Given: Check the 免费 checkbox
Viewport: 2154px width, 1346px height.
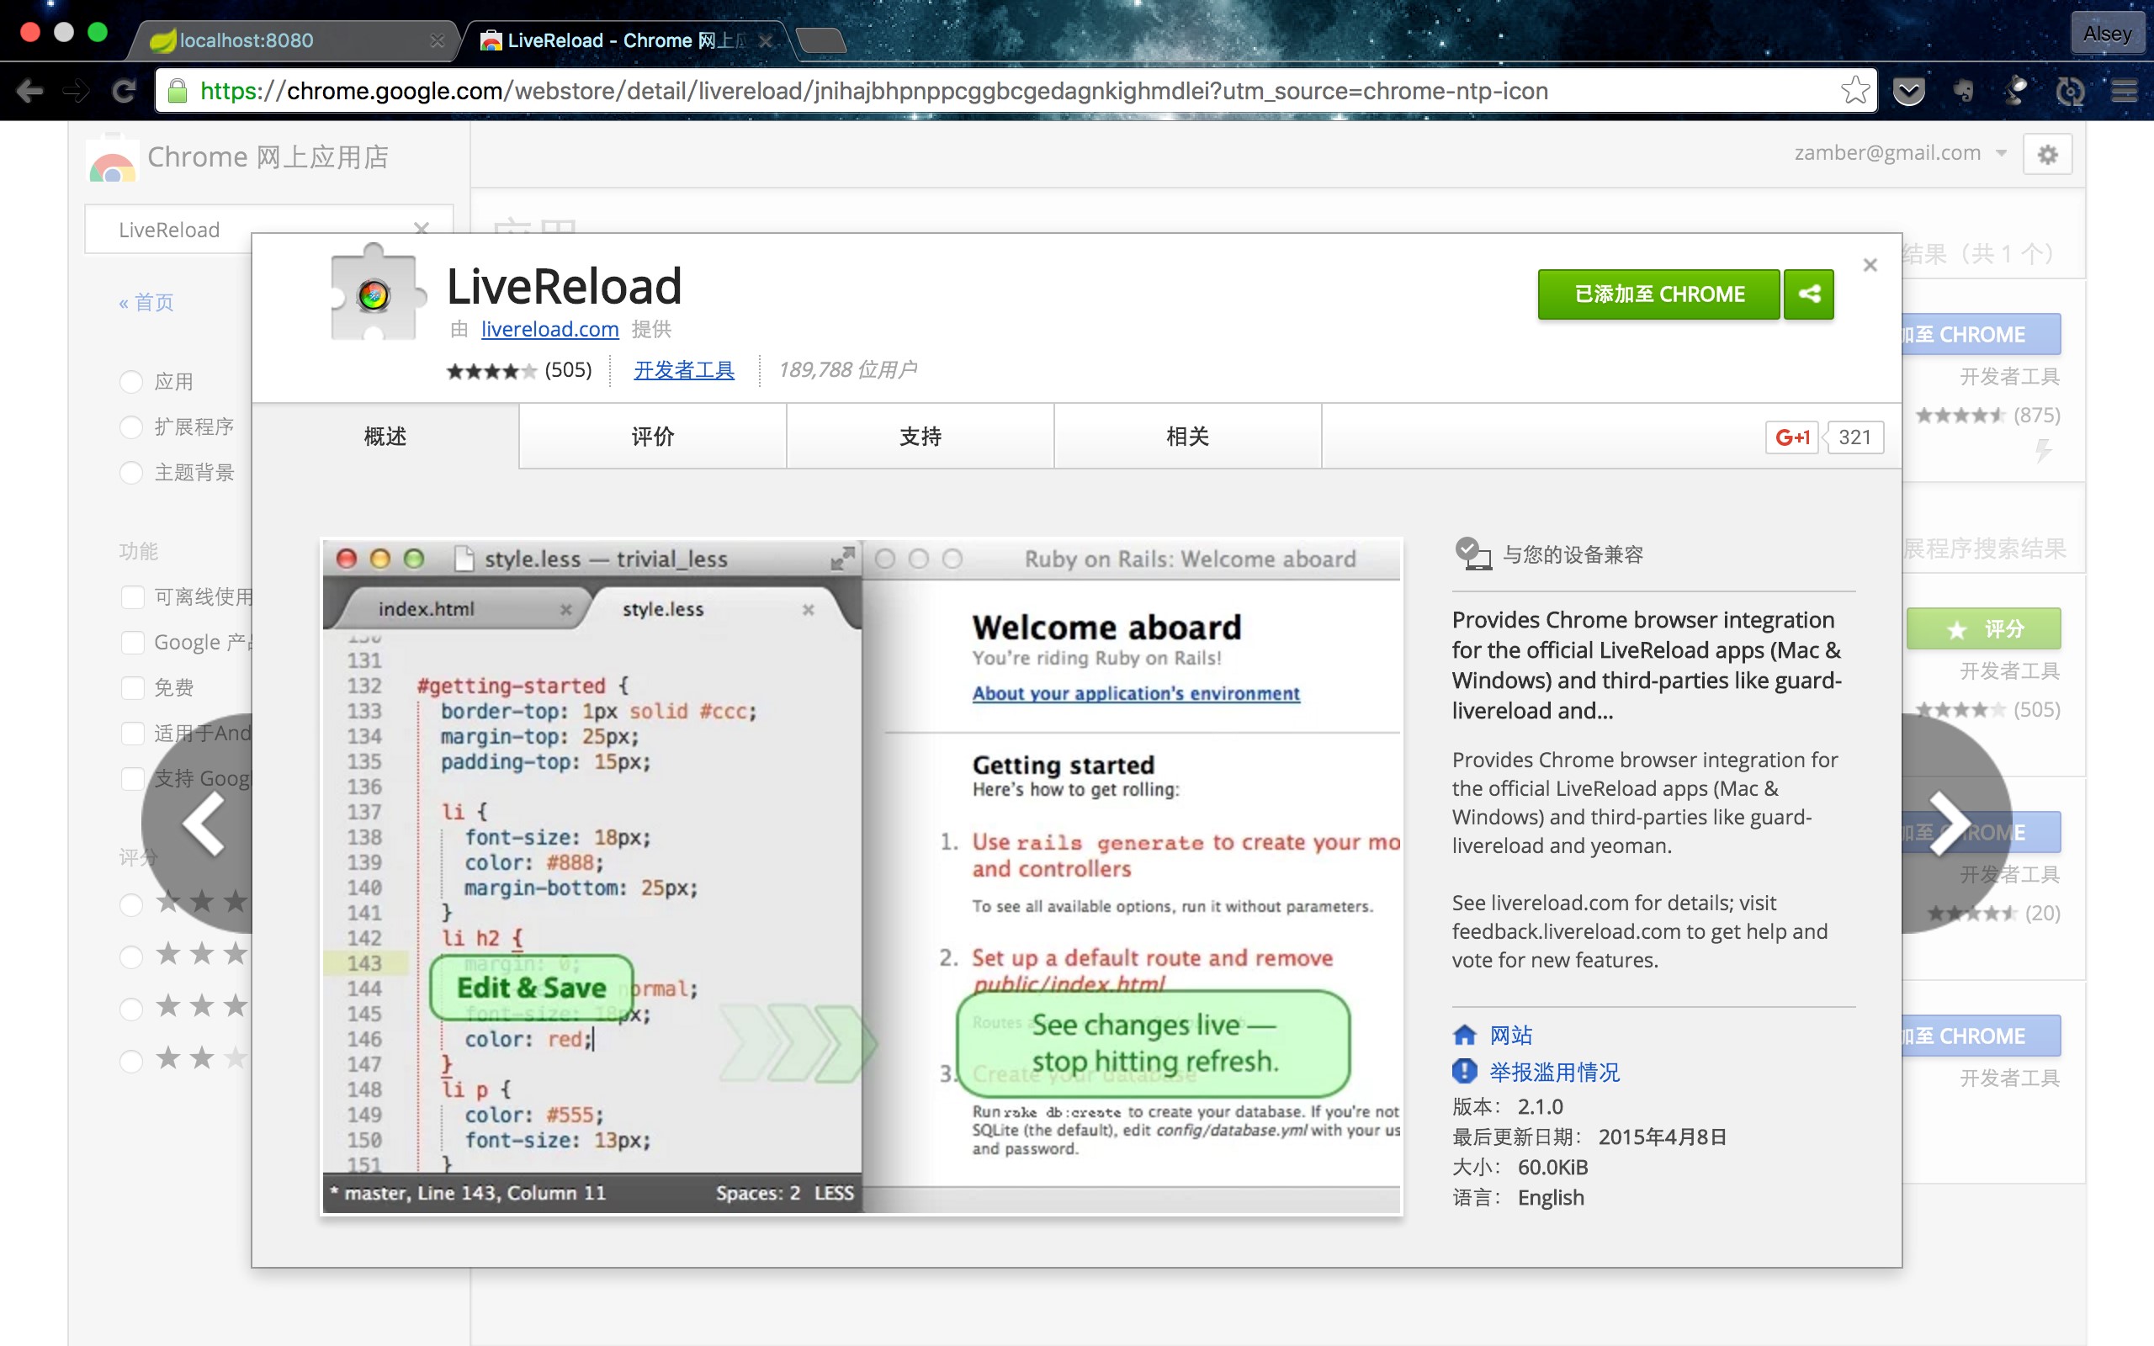Looking at the screenshot, I should pos(133,687).
